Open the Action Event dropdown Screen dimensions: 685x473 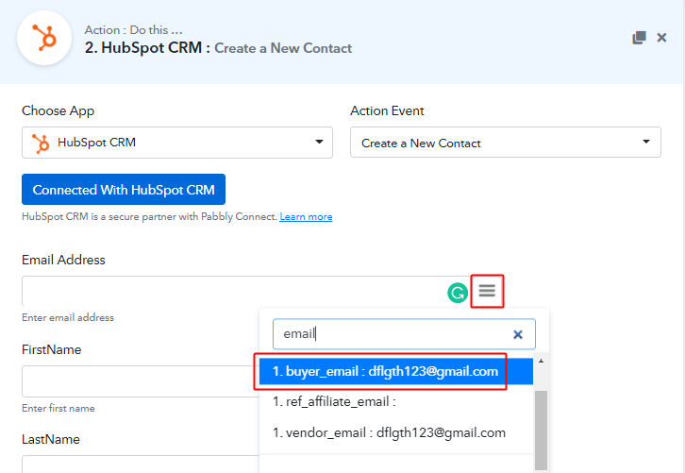[506, 143]
